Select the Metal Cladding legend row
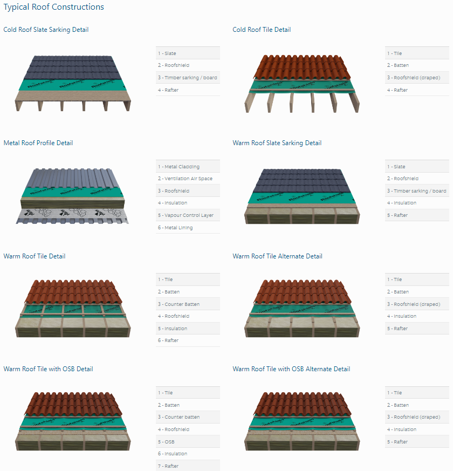 tap(188, 167)
